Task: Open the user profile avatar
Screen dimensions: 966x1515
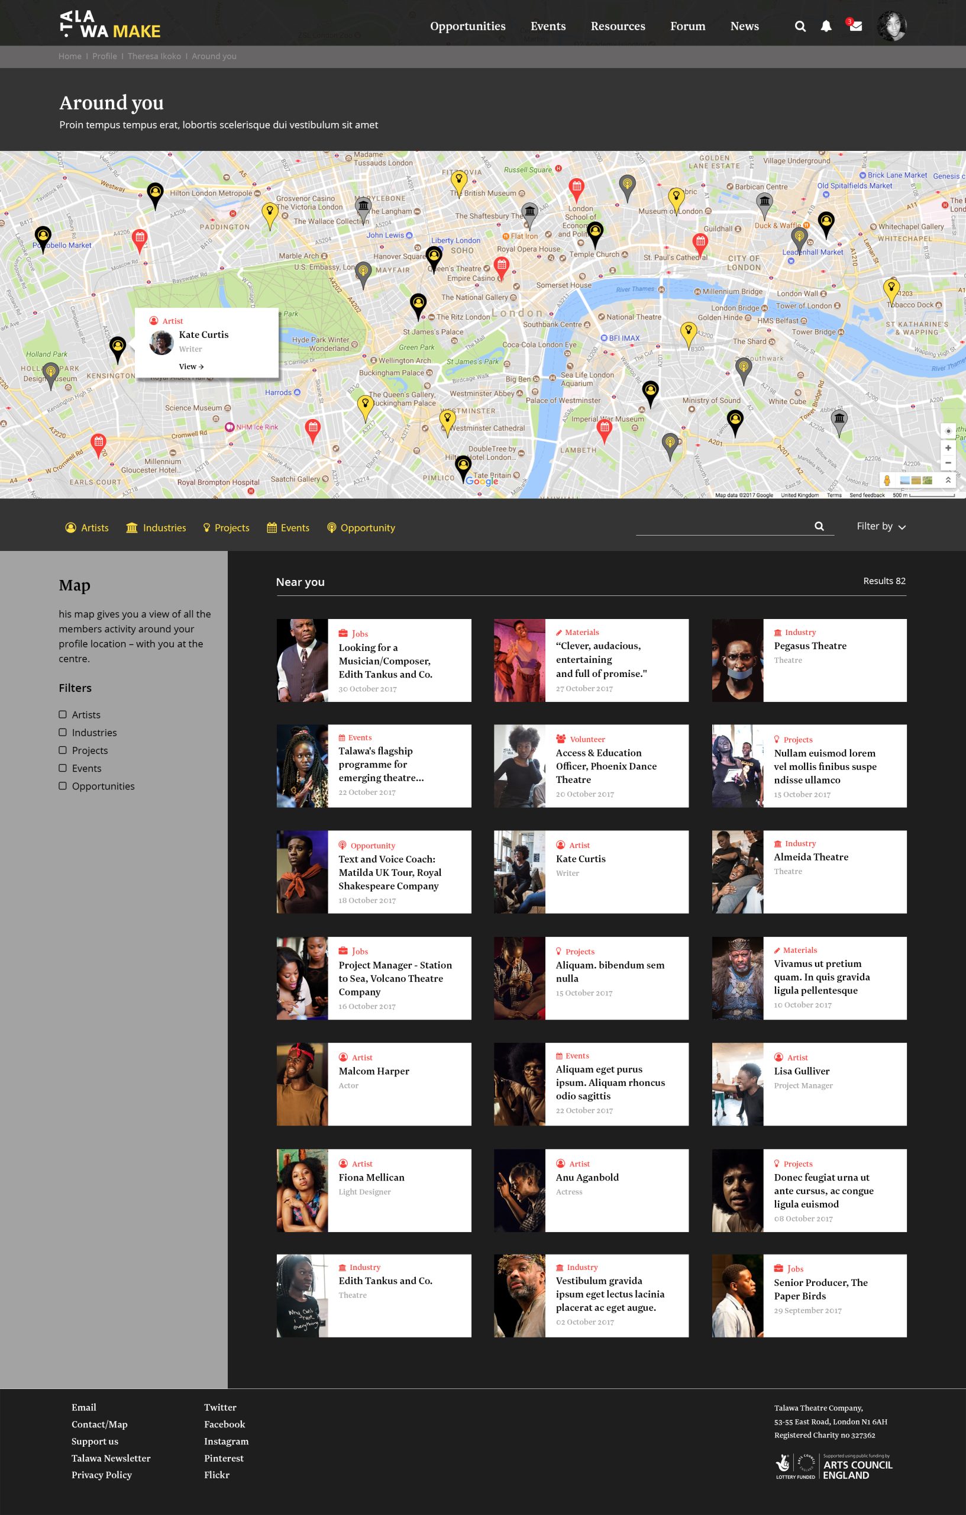Action: (x=892, y=26)
